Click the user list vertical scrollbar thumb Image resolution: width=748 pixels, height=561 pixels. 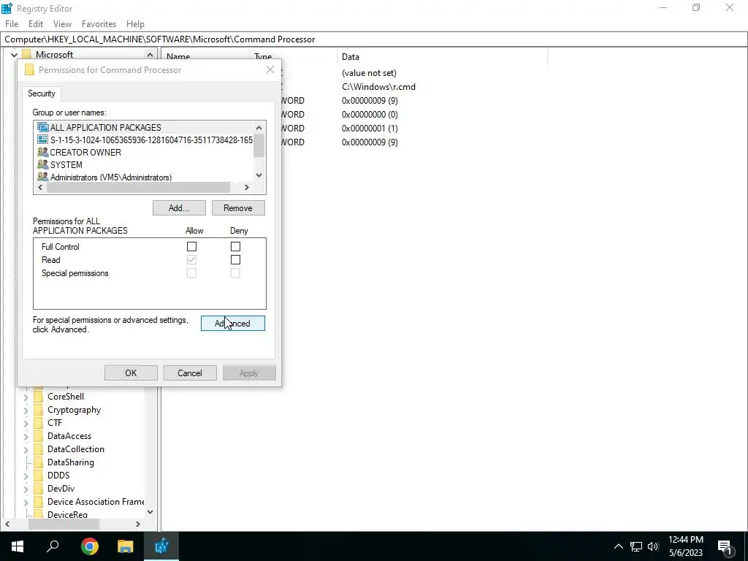point(259,145)
